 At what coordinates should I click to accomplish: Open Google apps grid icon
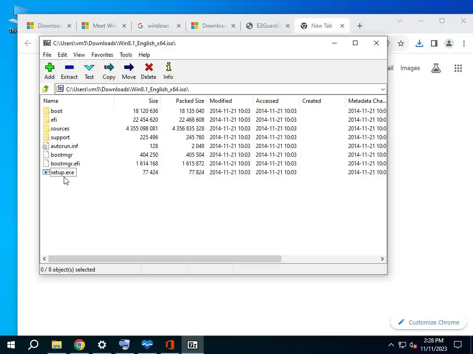[458, 68]
